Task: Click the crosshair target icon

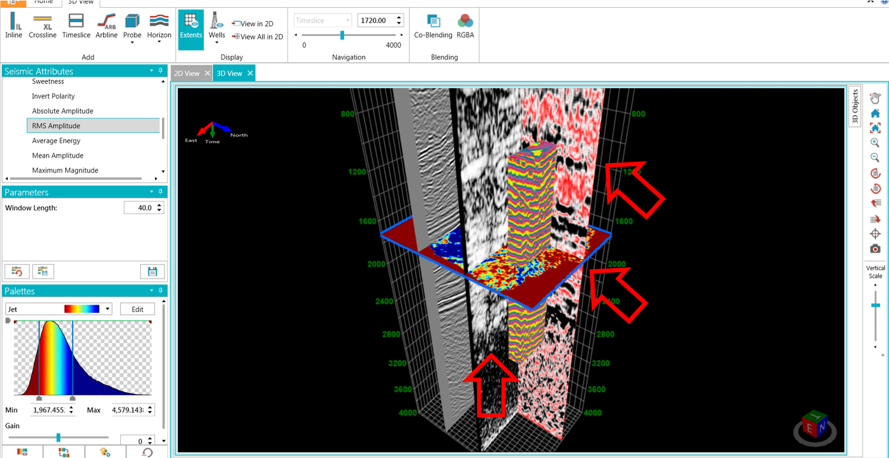Action: 875,233
